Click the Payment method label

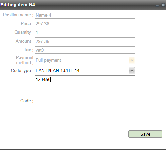coord(24,60)
